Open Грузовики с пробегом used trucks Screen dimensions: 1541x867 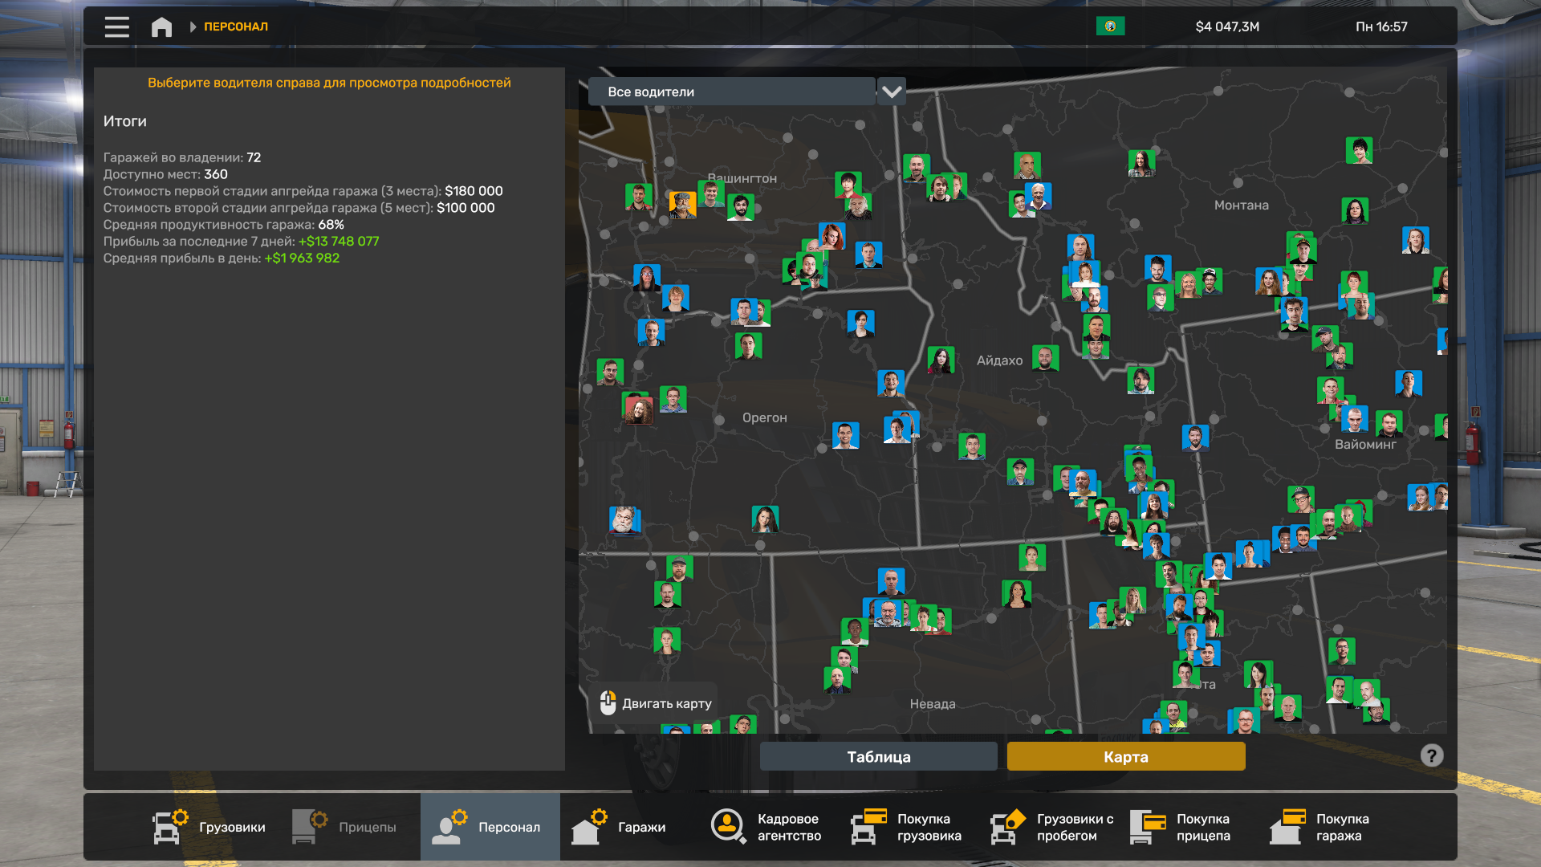[x=1052, y=827]
